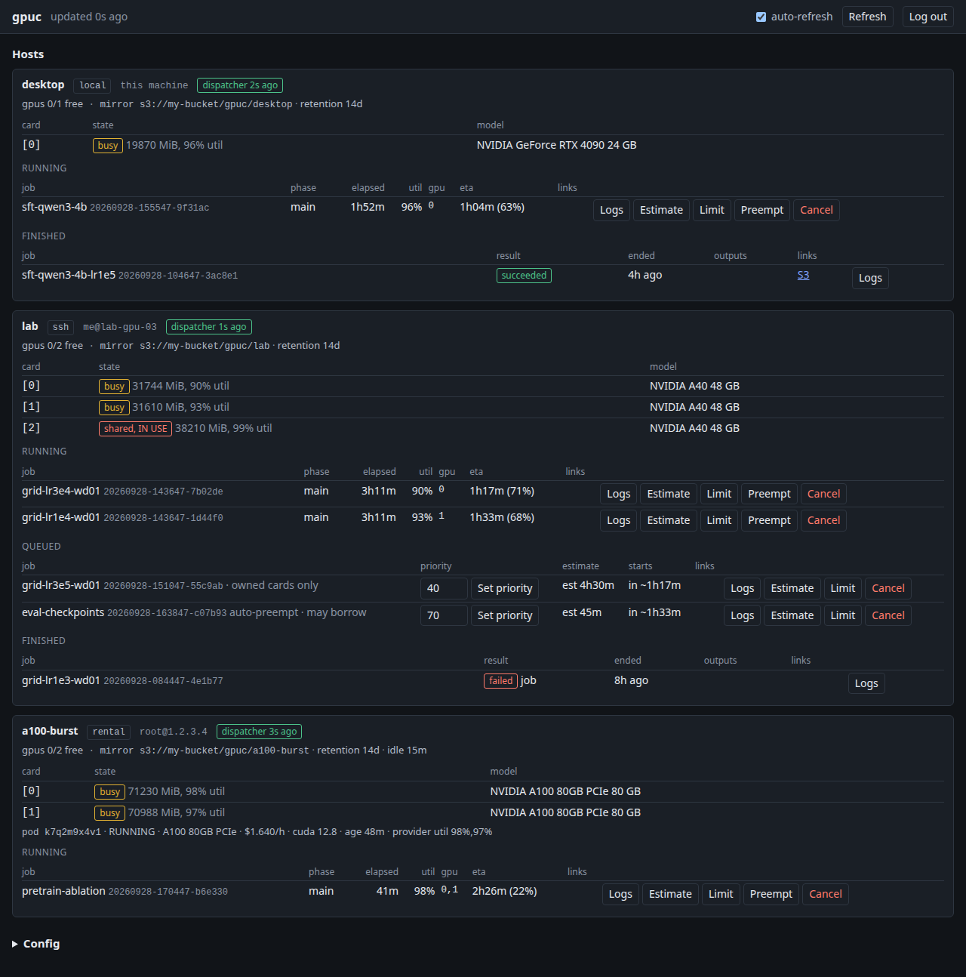This screenshot has width=966, height=977.
Task: Open Logs for grid-lr1e4-wd01 job
Action: point(618,520)
